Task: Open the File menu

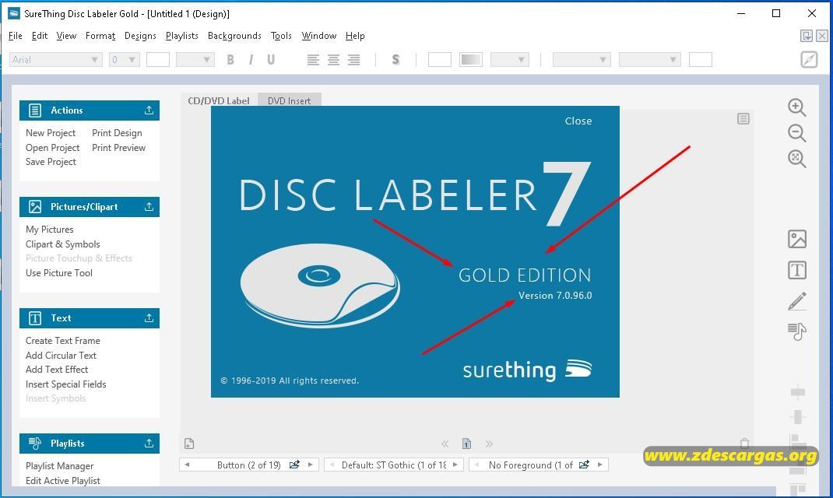Action: point(16,36)
